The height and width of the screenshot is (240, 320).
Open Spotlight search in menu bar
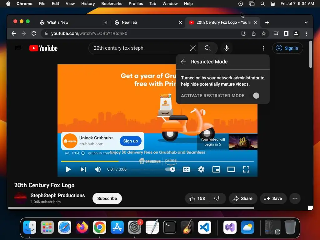[x=262, y=3]
